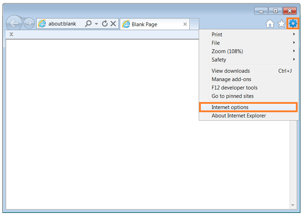Click the Back navigation arrow
This screenshot has width=306, height=216.
click(x=14, y=23)
